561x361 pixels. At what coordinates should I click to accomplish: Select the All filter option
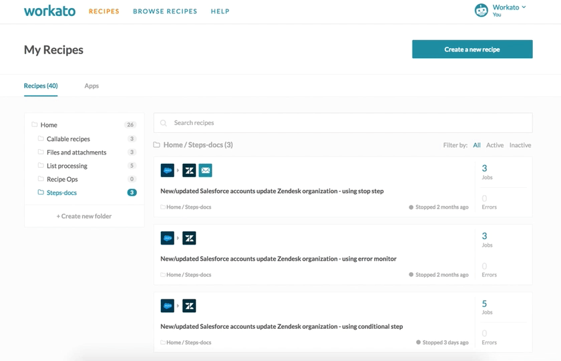[477, 145]
